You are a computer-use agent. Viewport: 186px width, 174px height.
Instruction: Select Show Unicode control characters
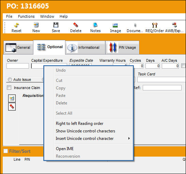(x=89, y=131)
